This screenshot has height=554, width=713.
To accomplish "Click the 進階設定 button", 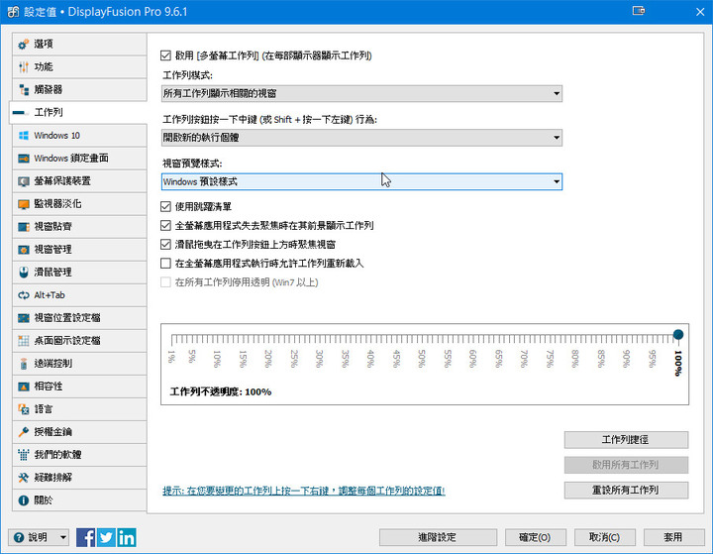I will click(x=438, y=537).
